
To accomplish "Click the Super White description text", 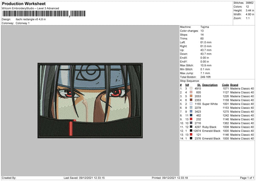I will 210,104.
